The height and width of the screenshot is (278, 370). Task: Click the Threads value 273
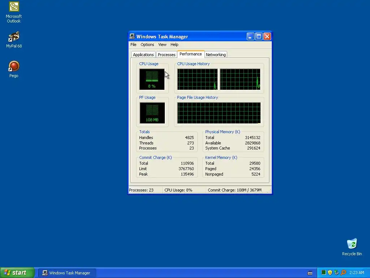point(190,143)
